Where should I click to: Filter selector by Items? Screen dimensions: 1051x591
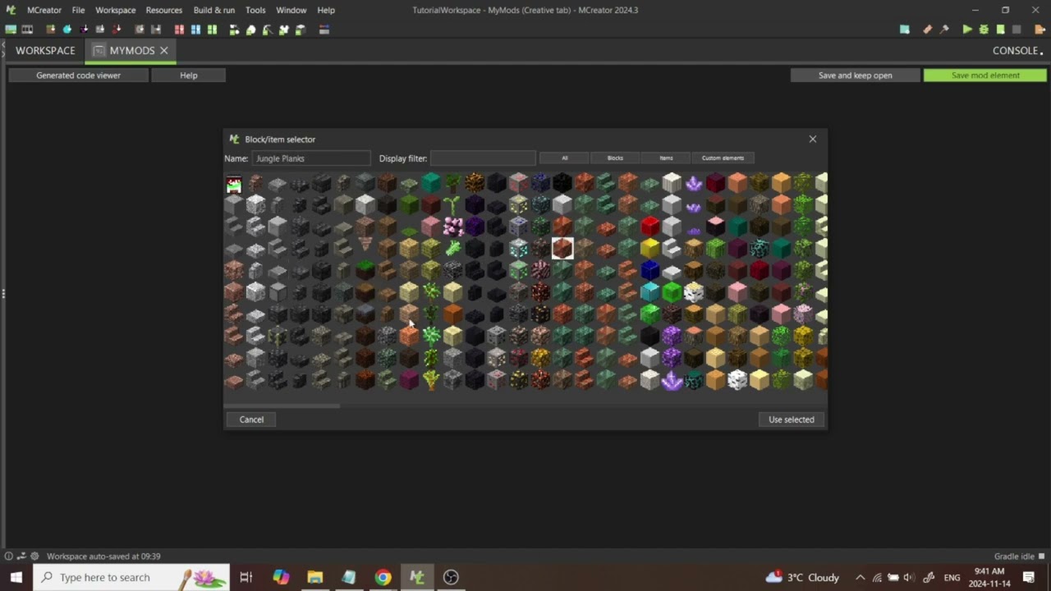666,158
